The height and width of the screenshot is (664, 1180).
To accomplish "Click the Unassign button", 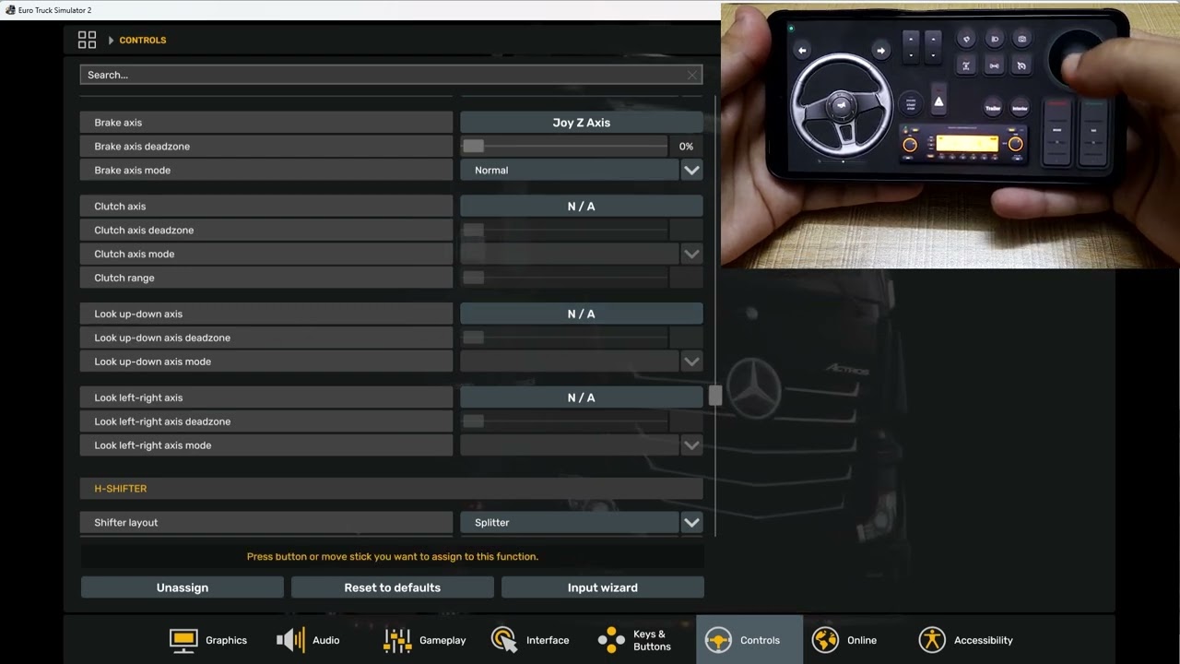I will click(183, 587).
